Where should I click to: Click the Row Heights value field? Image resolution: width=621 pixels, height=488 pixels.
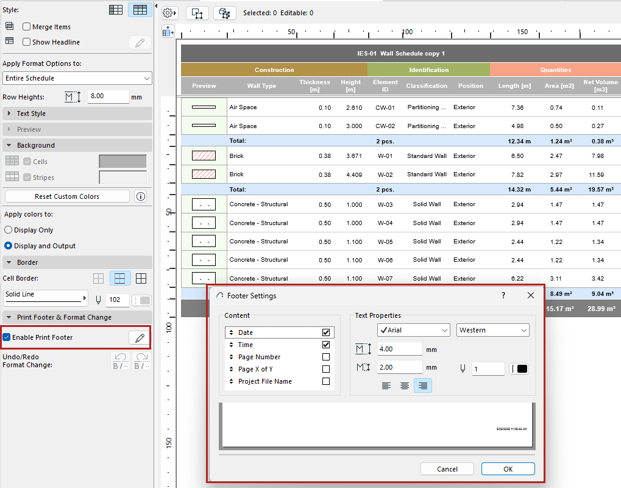[x=107, y=96]
